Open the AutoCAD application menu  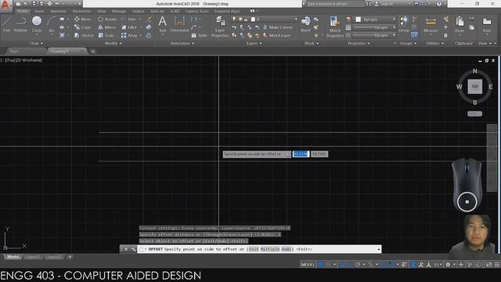(x=5, y=5)
